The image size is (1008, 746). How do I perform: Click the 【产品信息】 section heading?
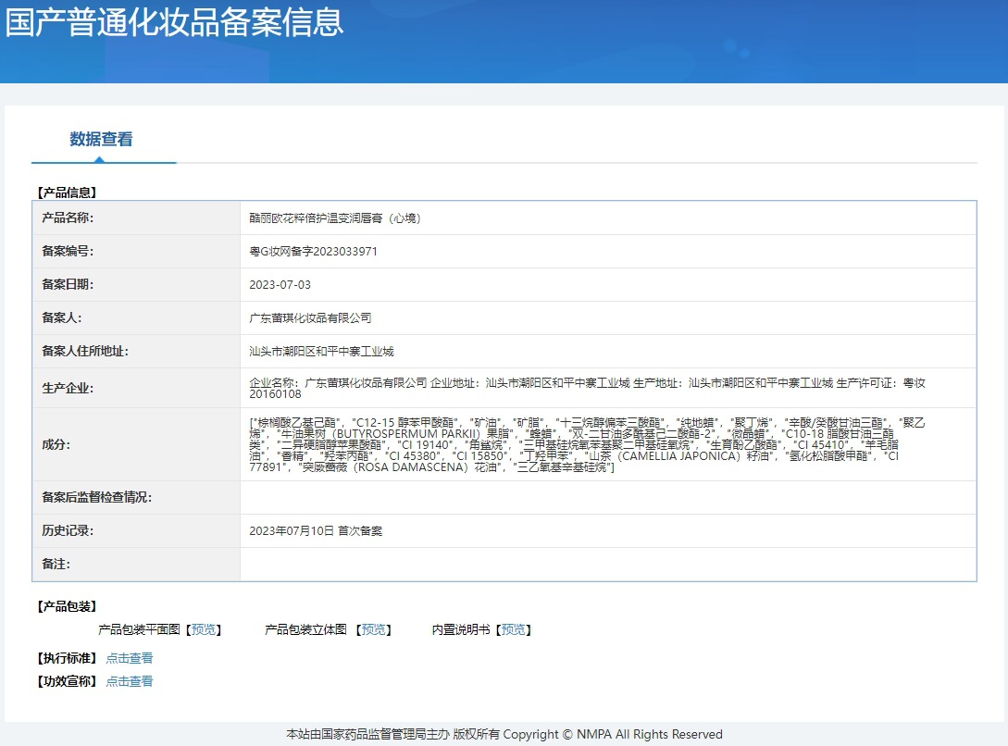click(67, 193)
